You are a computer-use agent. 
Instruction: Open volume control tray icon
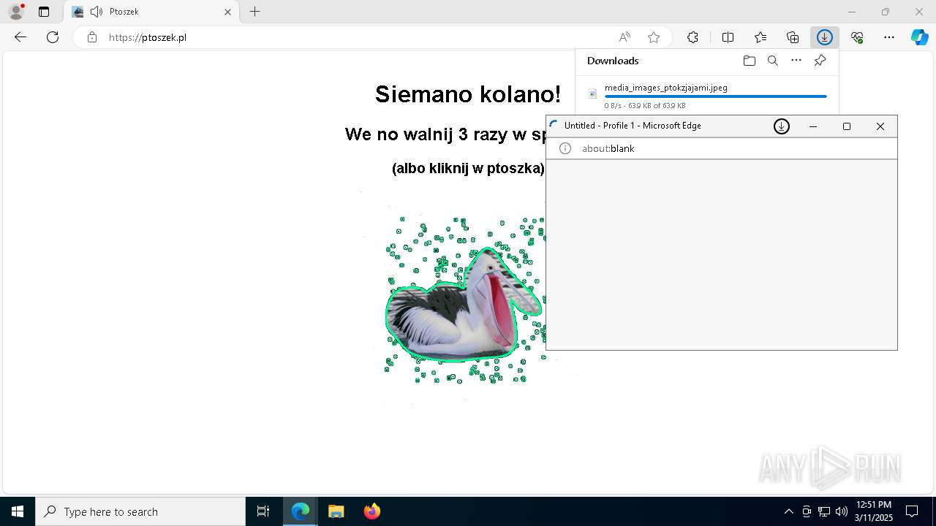(x=841, y=511)
